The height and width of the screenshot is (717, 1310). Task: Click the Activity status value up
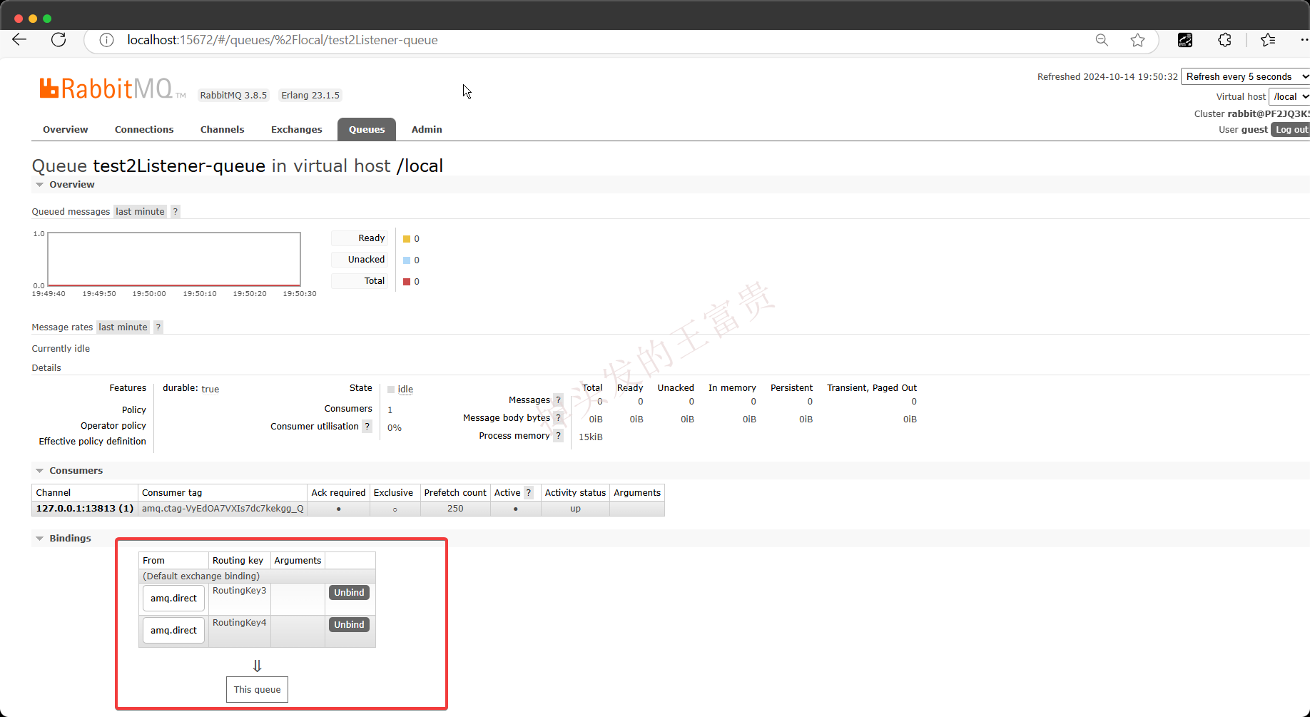click(575, 509)
